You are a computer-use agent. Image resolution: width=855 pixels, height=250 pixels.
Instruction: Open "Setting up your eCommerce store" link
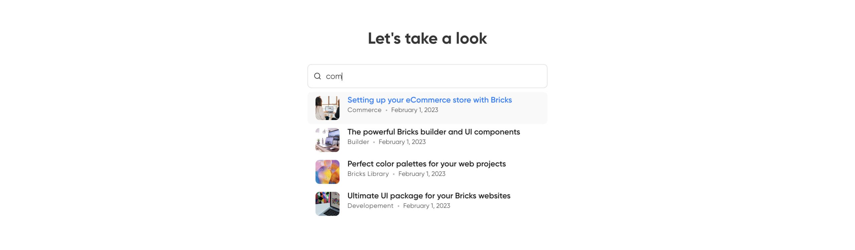[x=429, y=100]
